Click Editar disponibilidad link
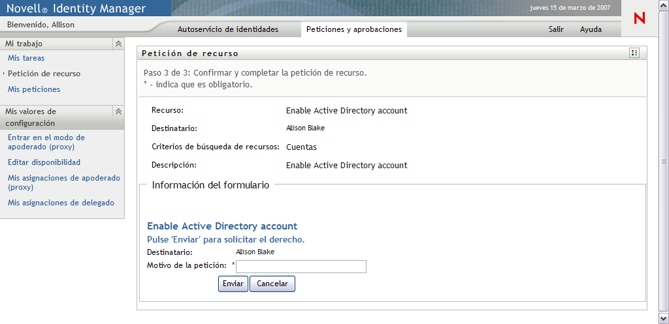This screenshot has width=669, height=324. 44,162
